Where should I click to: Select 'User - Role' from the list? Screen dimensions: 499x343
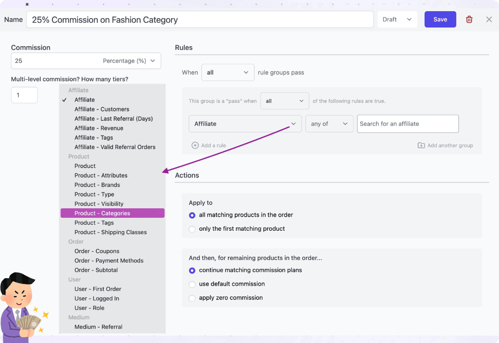coord(89,308)
